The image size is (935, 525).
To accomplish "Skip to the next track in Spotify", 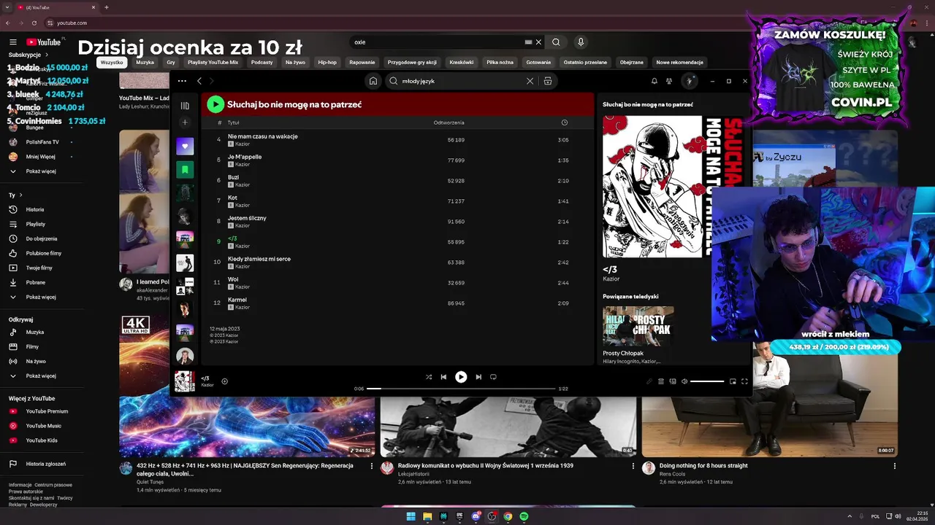I will [478, 377].
